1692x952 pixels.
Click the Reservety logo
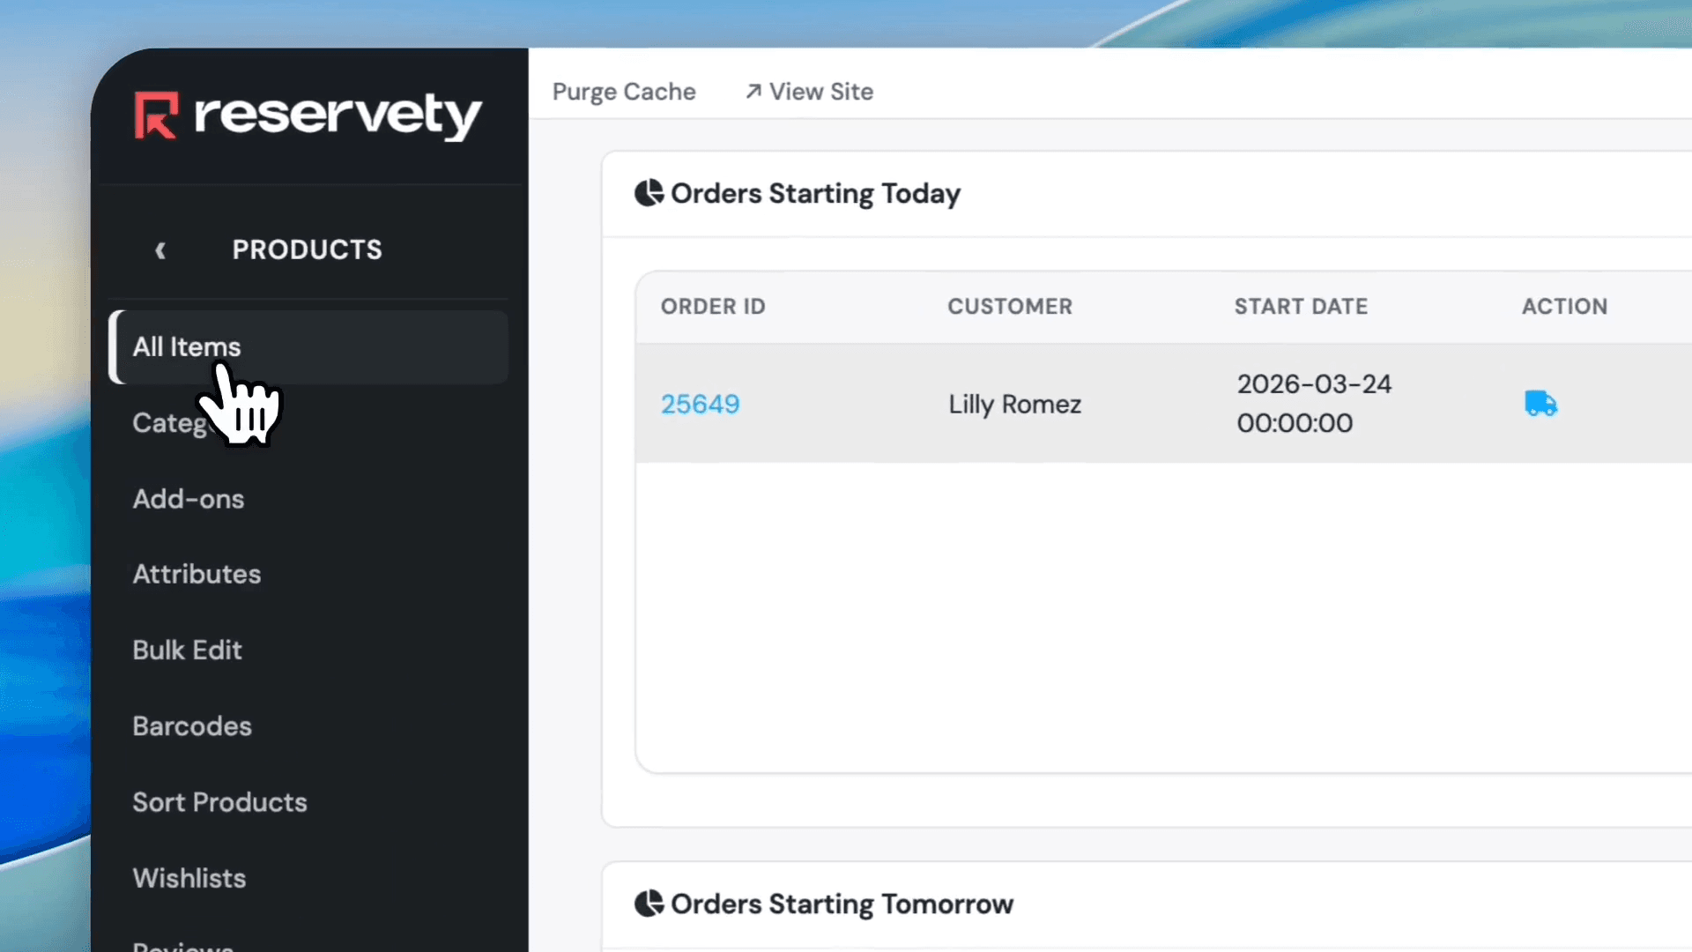tap(308, 115)
